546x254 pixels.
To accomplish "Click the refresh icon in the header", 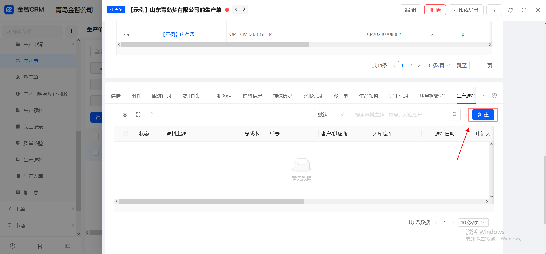I will (510, 10).
